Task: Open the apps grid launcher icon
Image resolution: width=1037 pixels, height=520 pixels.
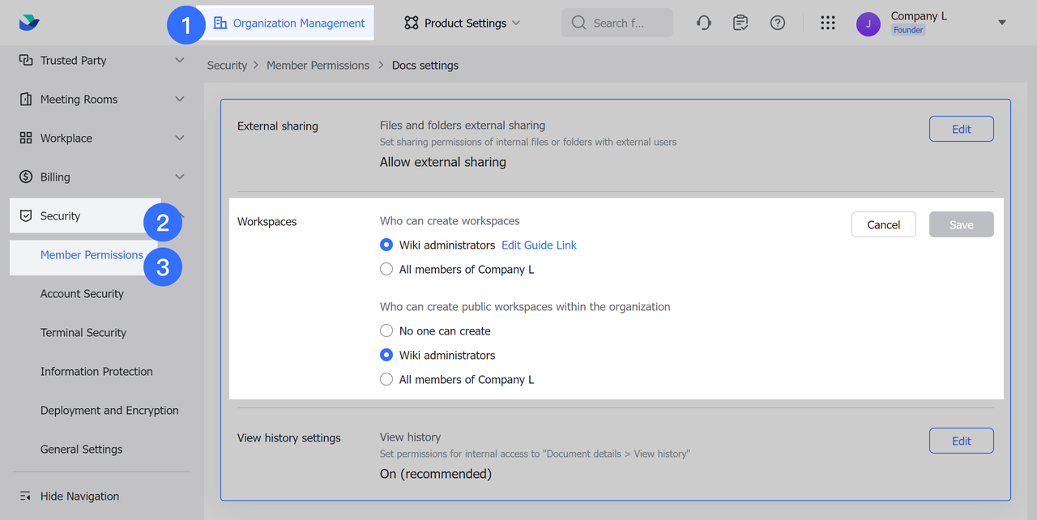Action: (827, 23)
